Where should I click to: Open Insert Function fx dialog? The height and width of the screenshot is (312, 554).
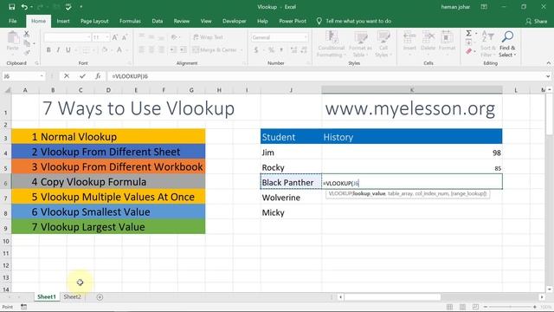[x=98, y=76]
